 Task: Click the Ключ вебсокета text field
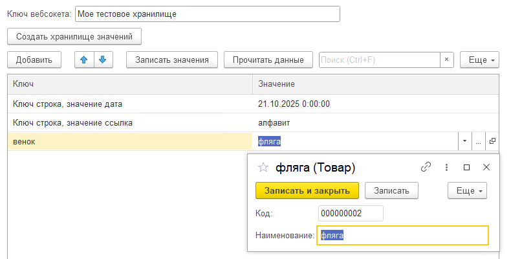(x=207, y=14)
